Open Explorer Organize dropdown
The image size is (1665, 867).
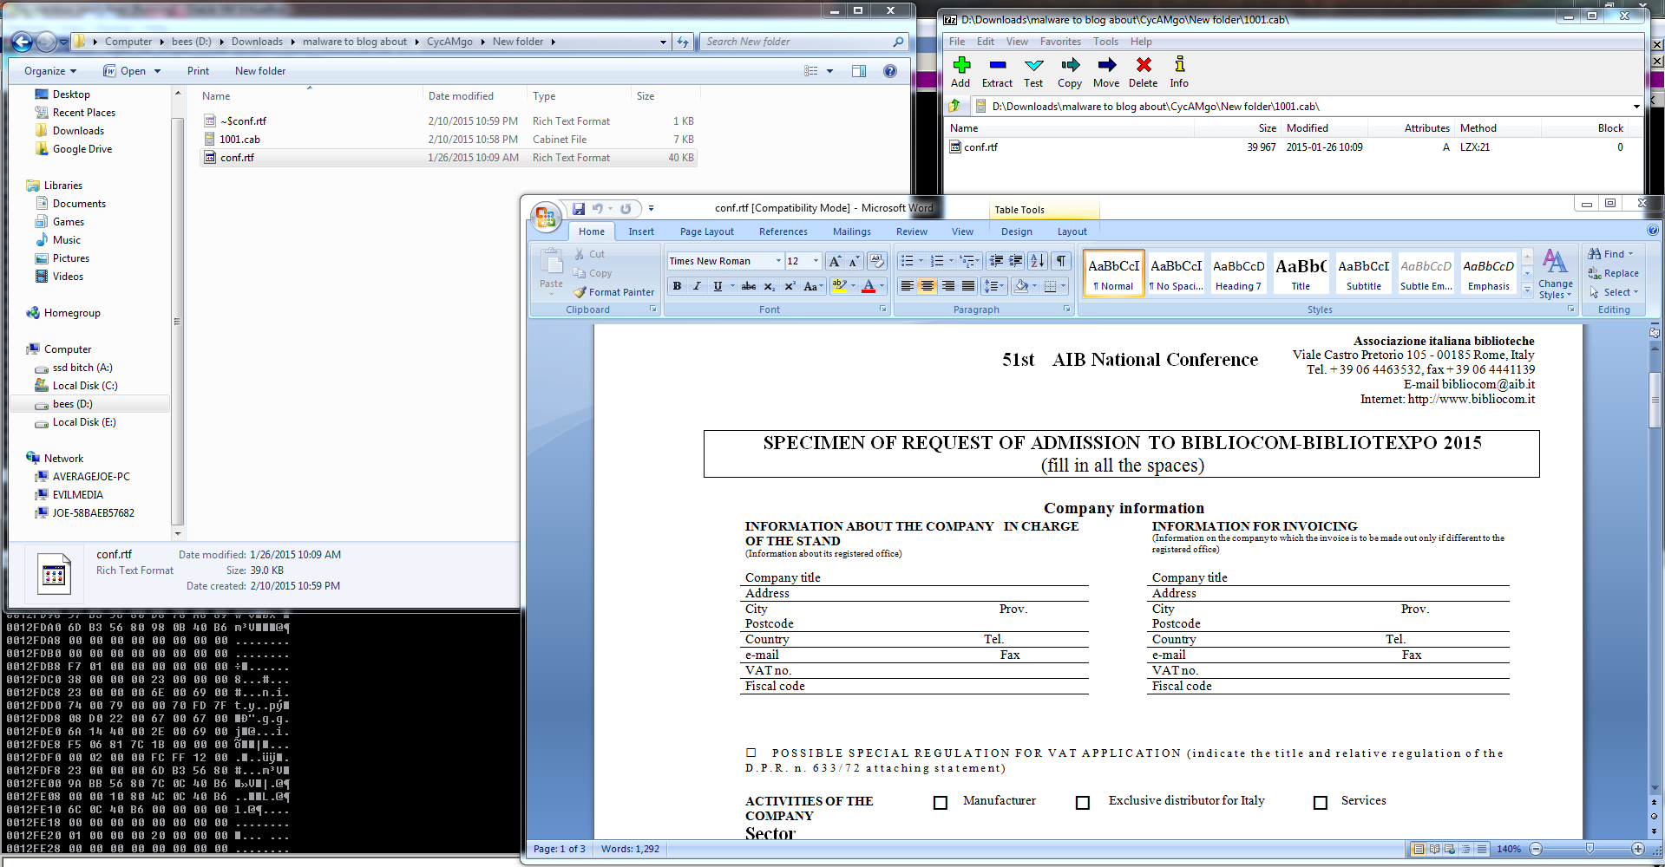pyautogui.click(x=50, y=71)
